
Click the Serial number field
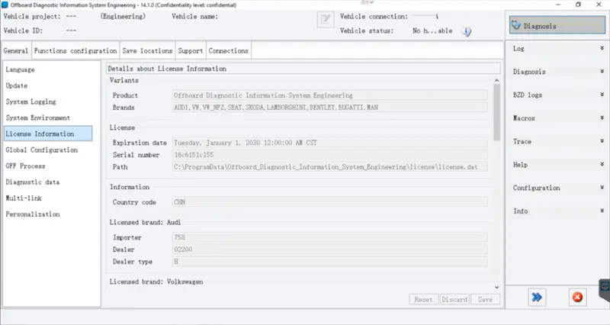coord(329,155)
